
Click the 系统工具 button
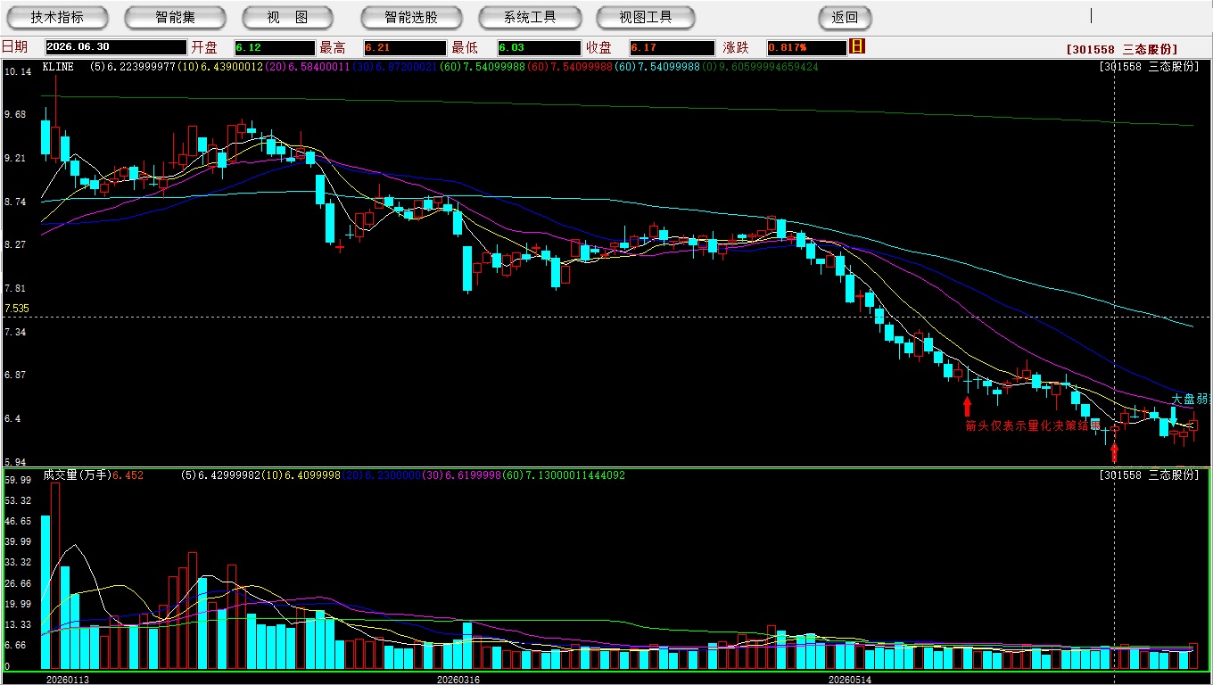pyautogui.click(x=530, y=17)
